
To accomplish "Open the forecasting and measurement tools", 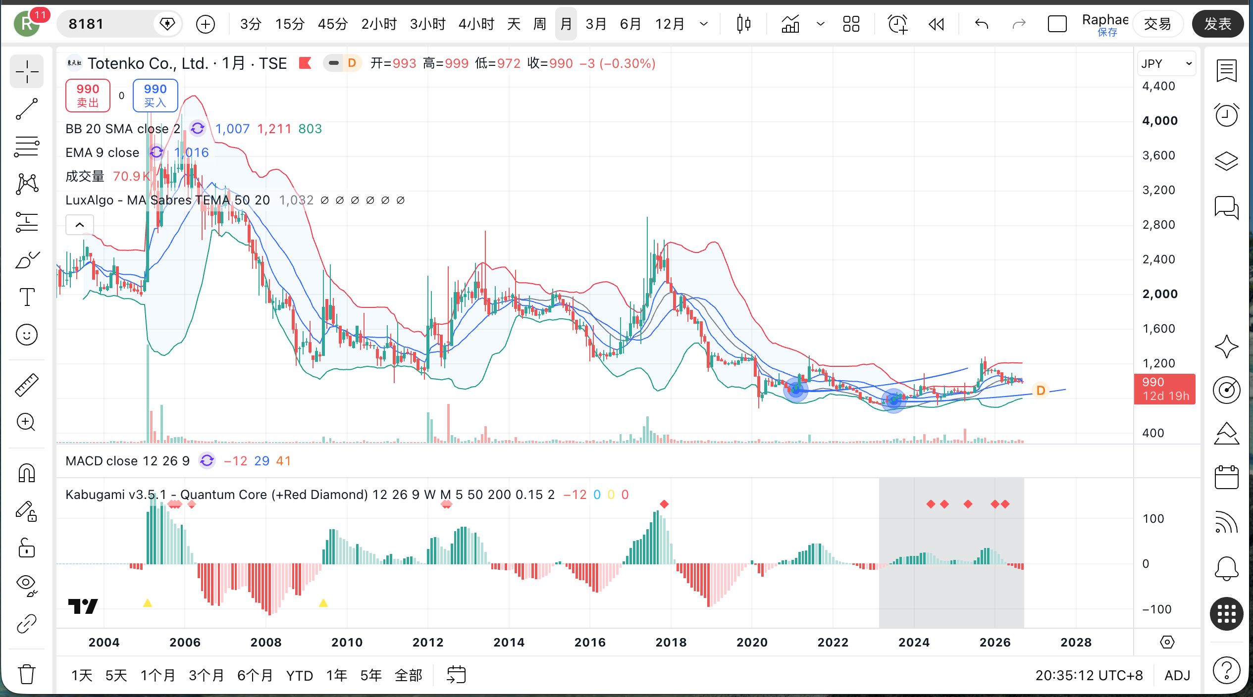I will coord(27,222).
